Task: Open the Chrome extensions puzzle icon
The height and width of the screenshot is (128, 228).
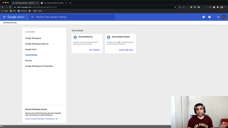Action: 218,7
